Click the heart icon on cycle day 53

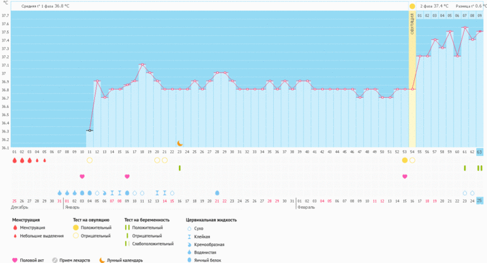click(405, 177)
